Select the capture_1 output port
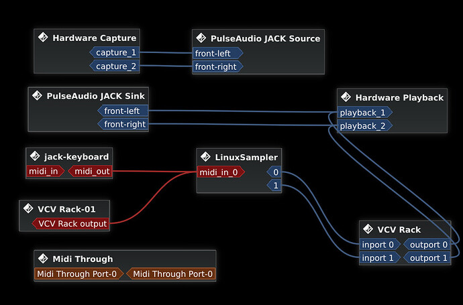This screenshot has width=463, height=305. (x=115, y=52)
